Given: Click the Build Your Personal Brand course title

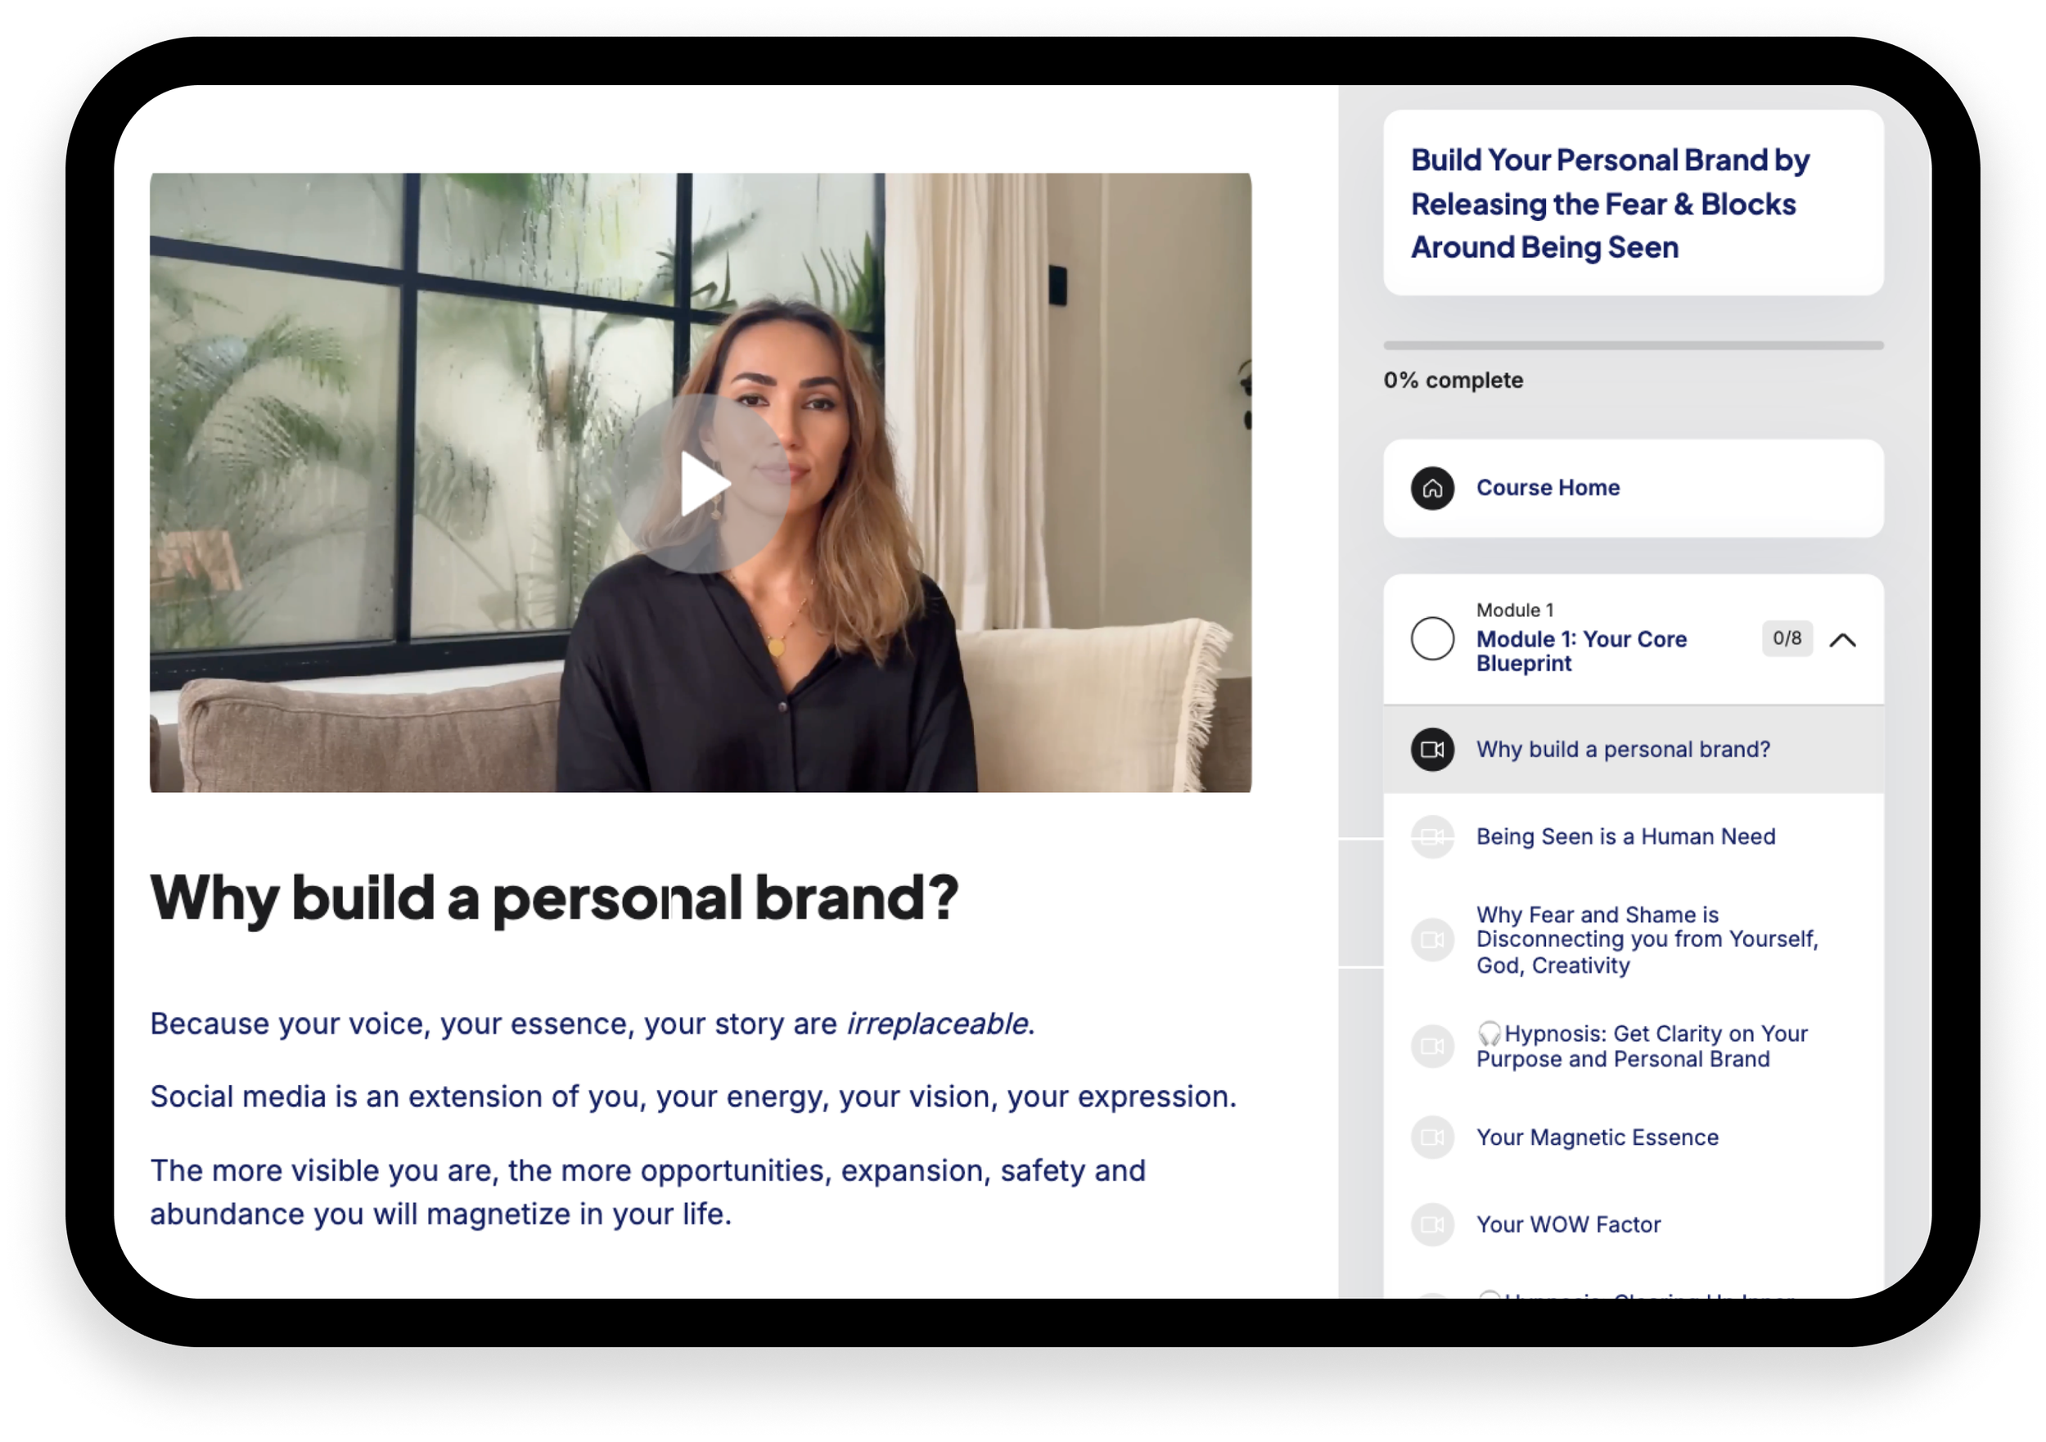Looking at the screenshot, I should (x=1611, y=204).
